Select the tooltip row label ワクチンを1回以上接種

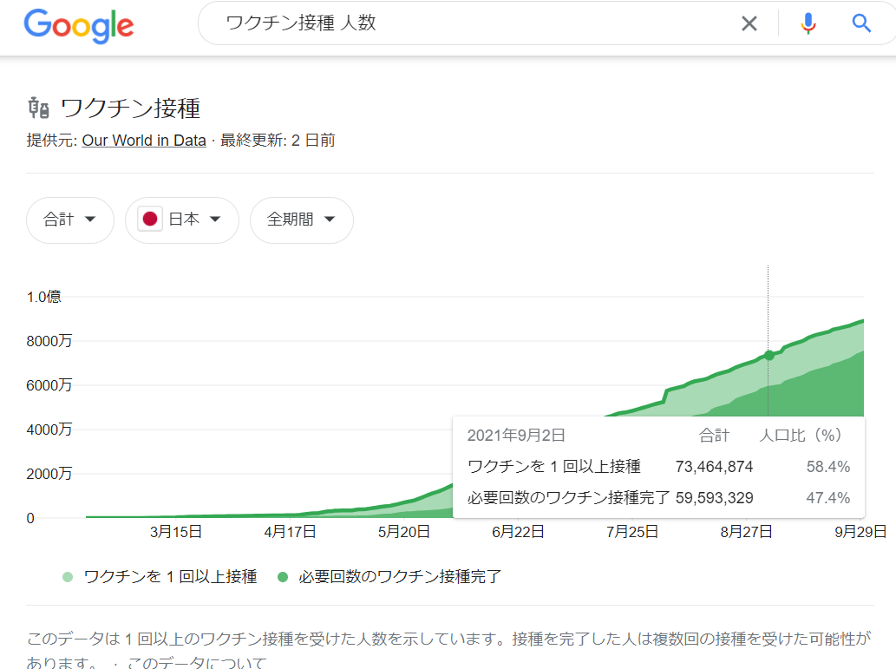click(553, 467)
